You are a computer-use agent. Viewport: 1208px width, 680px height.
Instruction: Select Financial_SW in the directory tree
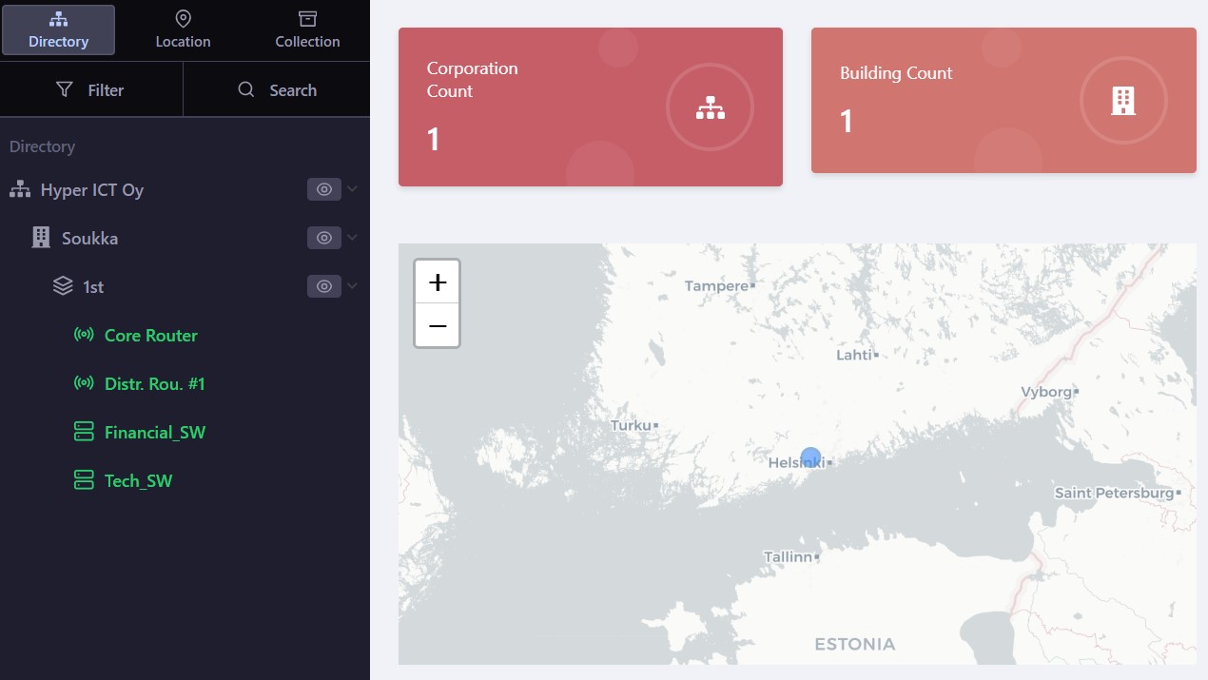click(154, 432)
